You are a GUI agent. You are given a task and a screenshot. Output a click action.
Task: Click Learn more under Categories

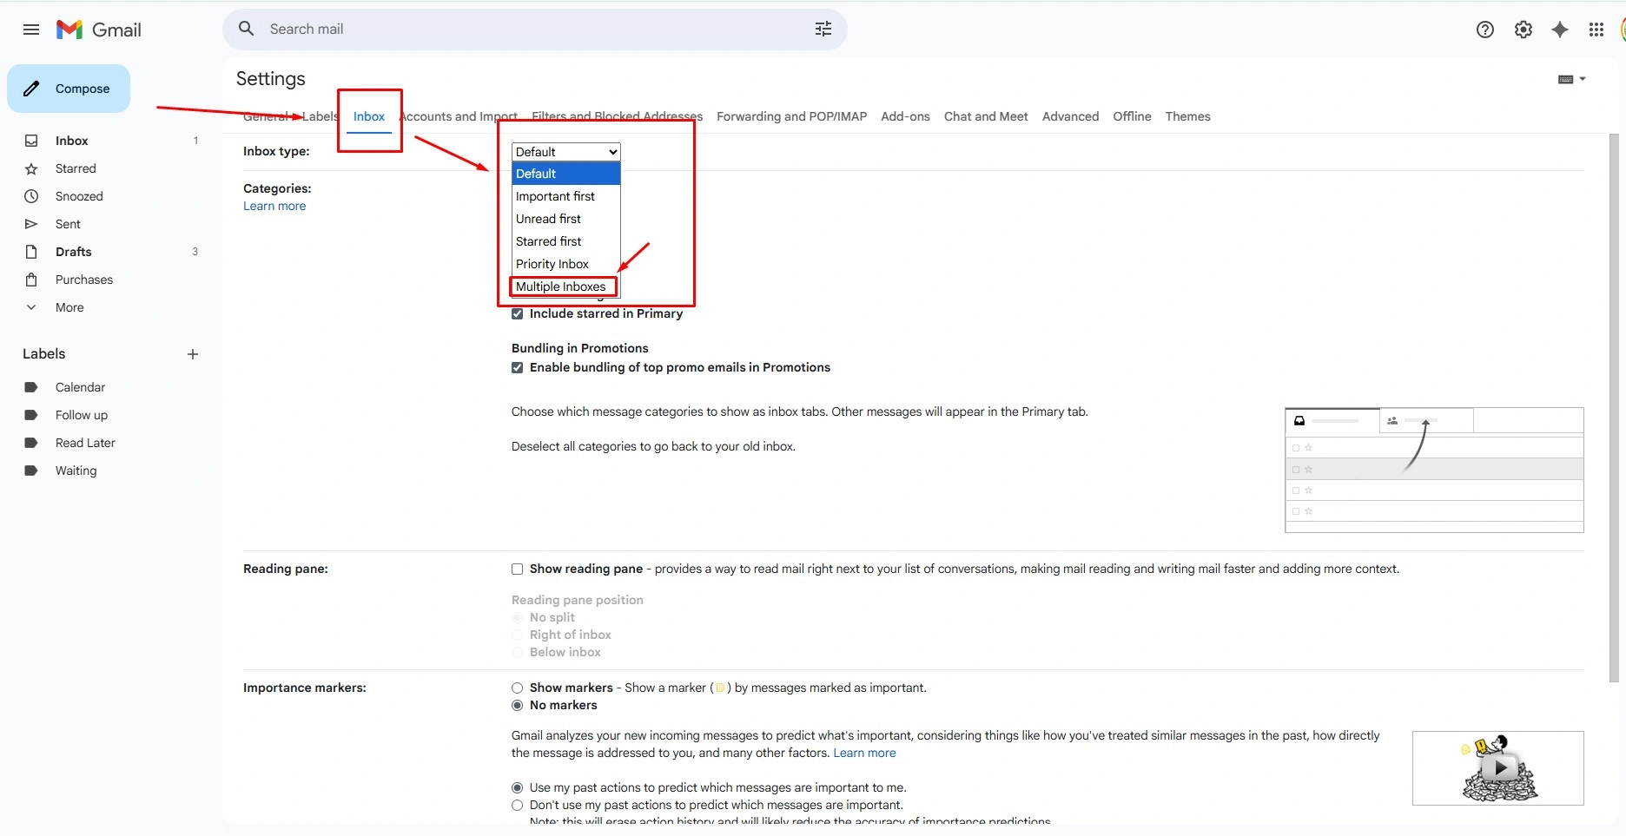pyautogui.click(x=274, y=206)
